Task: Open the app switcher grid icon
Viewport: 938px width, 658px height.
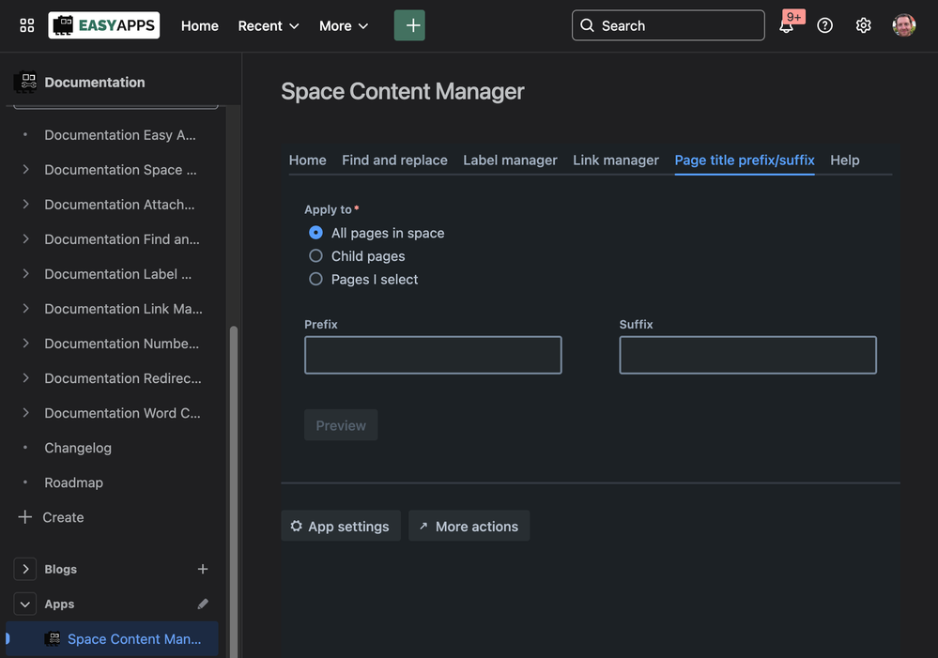Action: click(27, 25)
